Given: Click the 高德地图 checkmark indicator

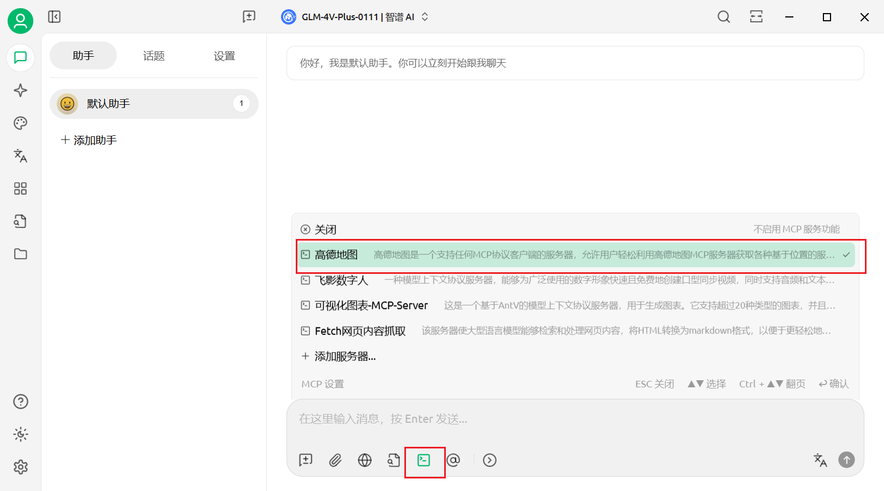Looking at the screenshot, I should pos(846,255).
